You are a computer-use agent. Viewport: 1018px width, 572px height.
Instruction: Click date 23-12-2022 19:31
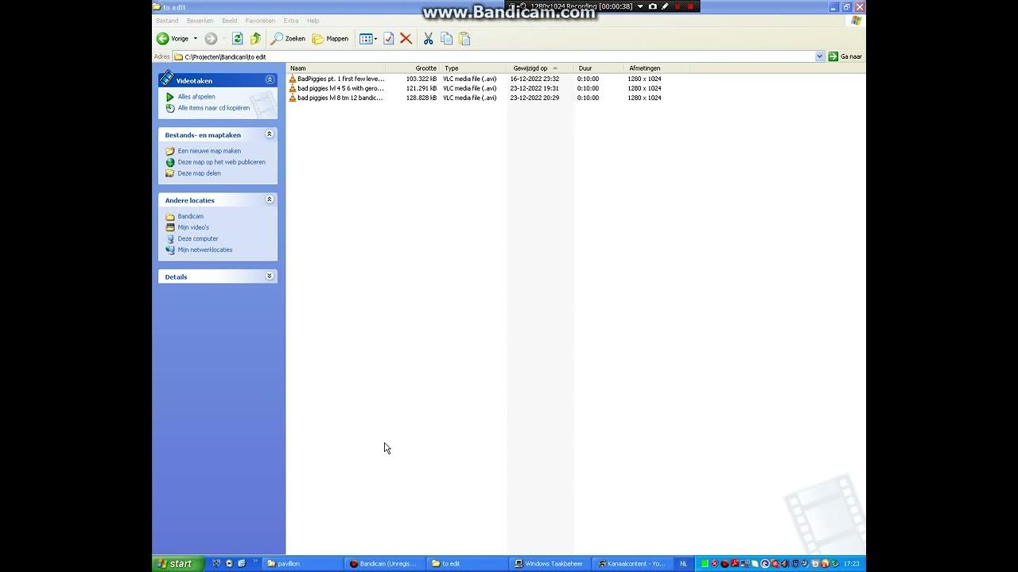pyautogui.click(x=534, y=88)
